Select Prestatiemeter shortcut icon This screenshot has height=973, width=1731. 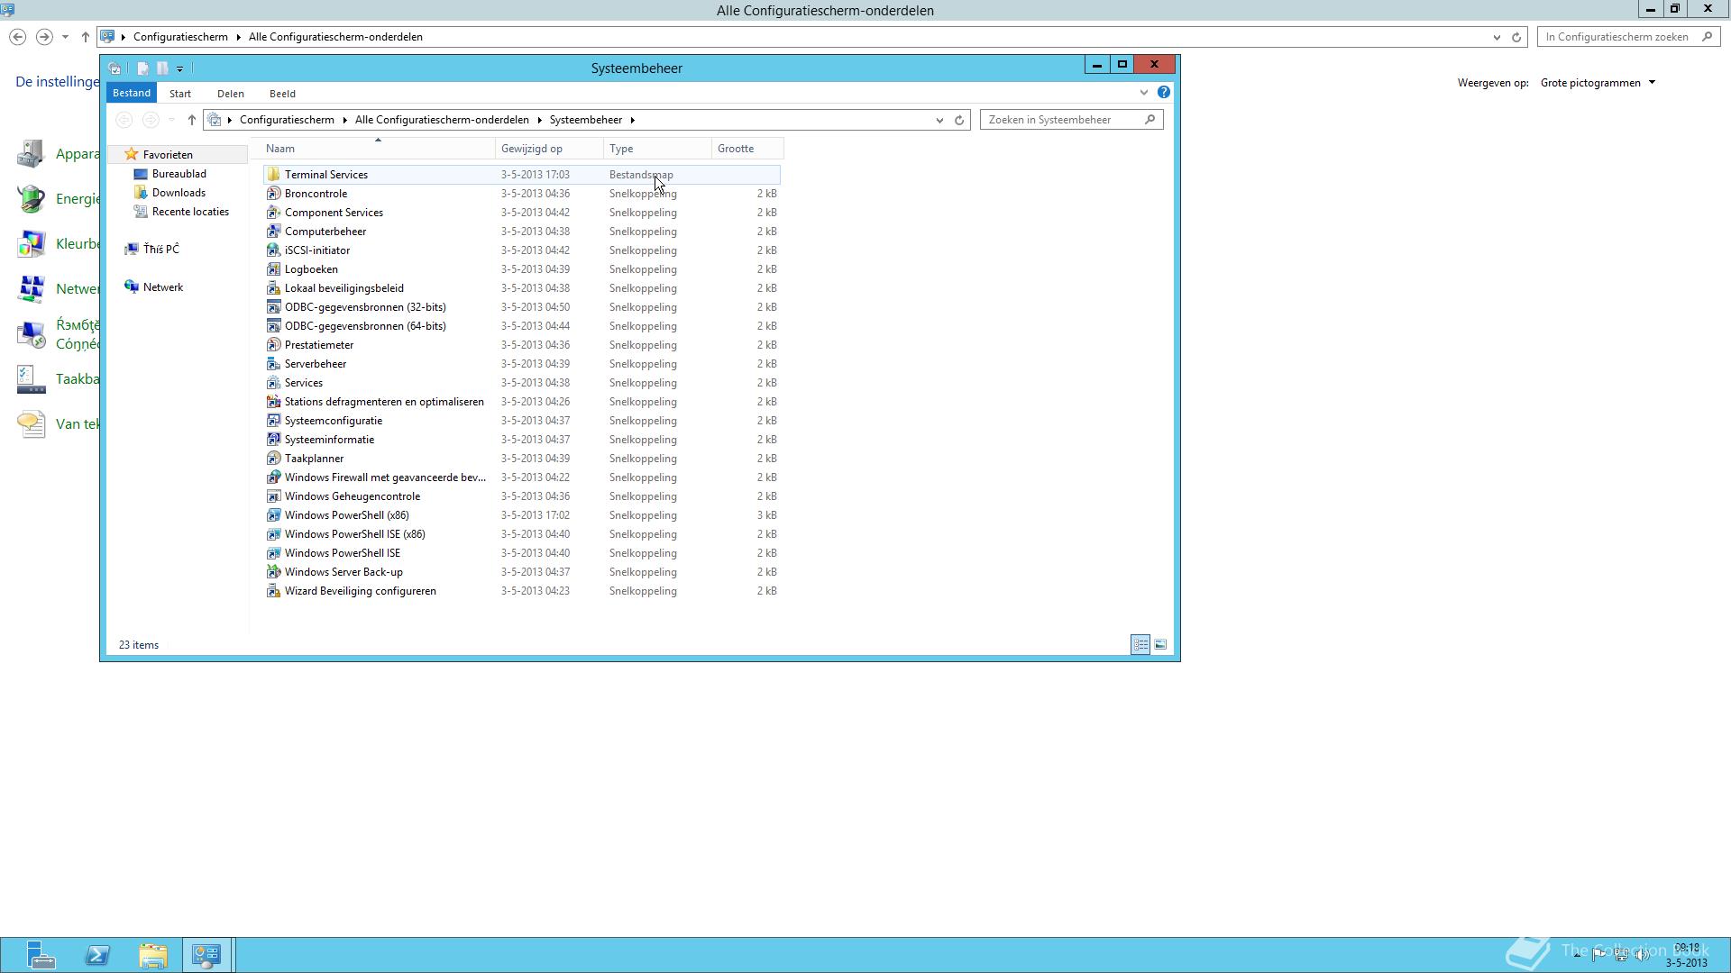(x=273, y=345)
